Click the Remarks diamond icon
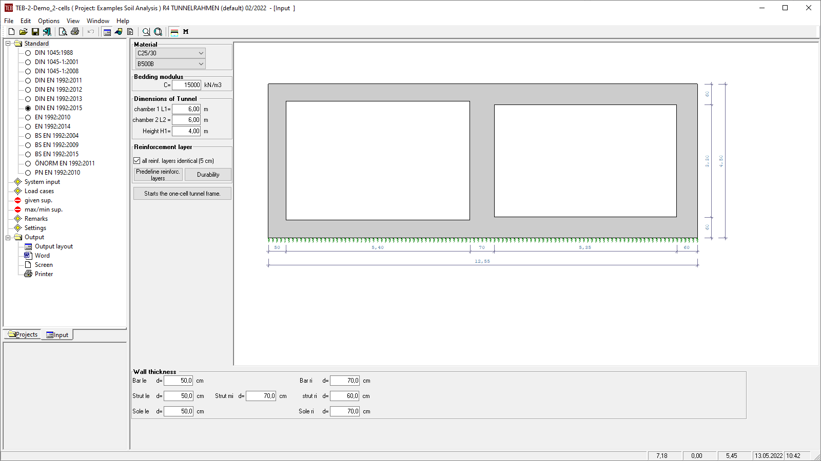Viewport: 821px width, 461px height. [18, 219]
